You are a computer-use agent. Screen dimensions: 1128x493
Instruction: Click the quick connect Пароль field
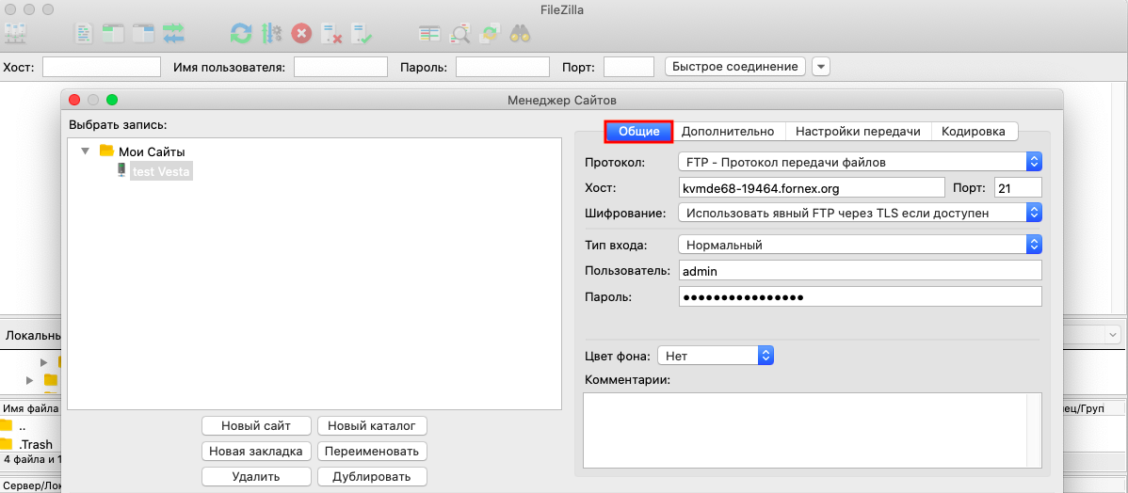pyautogui.click(x=503, y=67)
